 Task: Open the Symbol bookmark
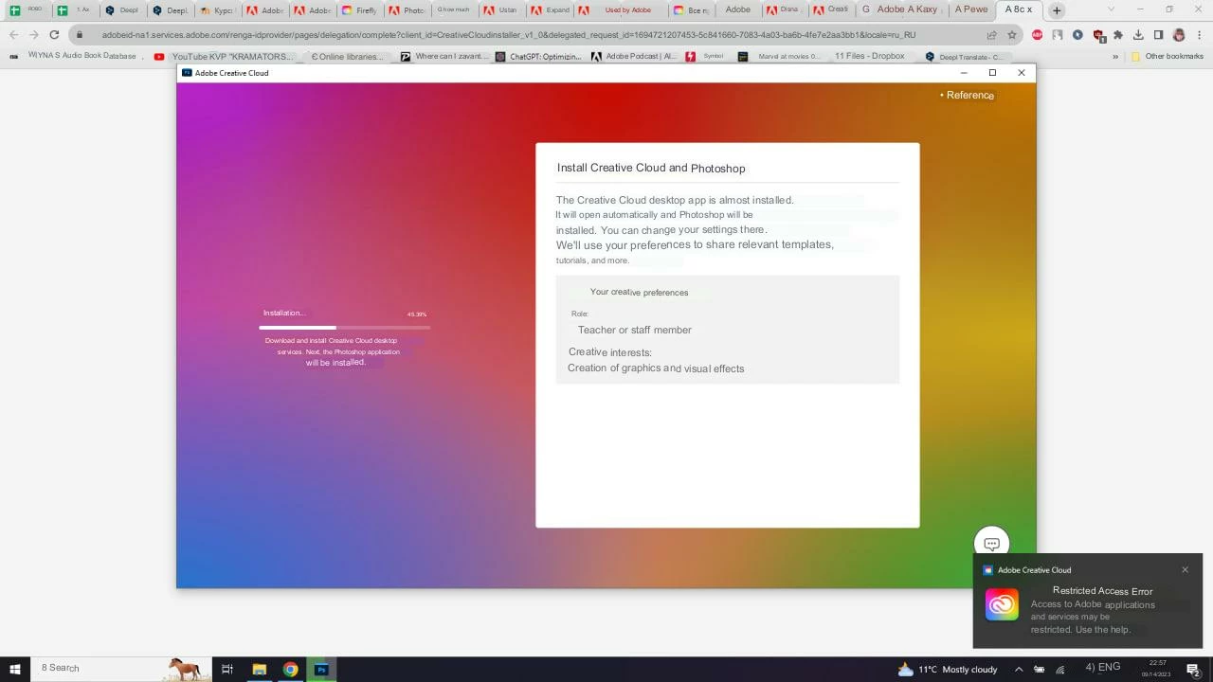705,56
